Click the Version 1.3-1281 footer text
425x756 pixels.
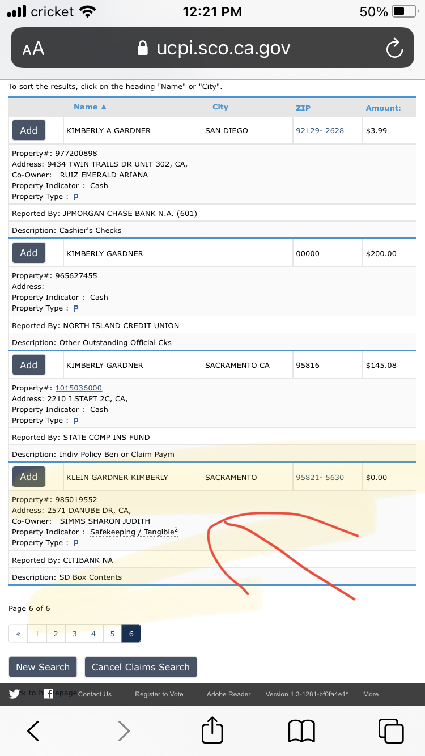tap(307, 694)
